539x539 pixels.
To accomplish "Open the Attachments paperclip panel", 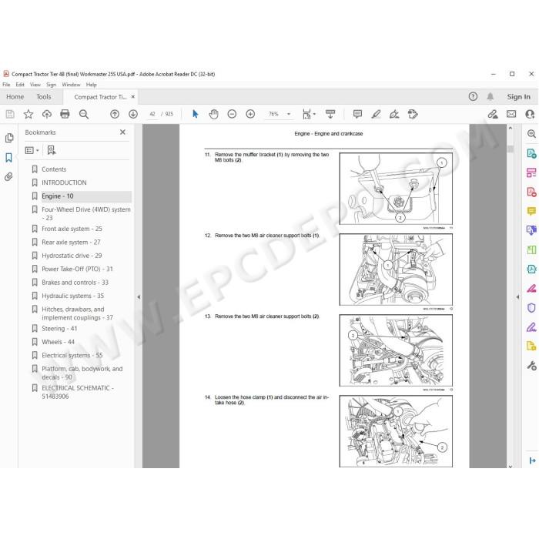I will 9,176.
